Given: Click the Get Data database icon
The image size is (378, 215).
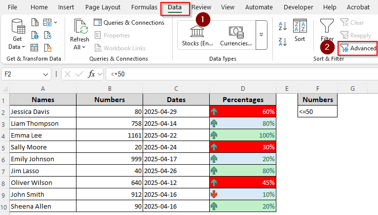Looking at the screenshot, I should [18, 26].
